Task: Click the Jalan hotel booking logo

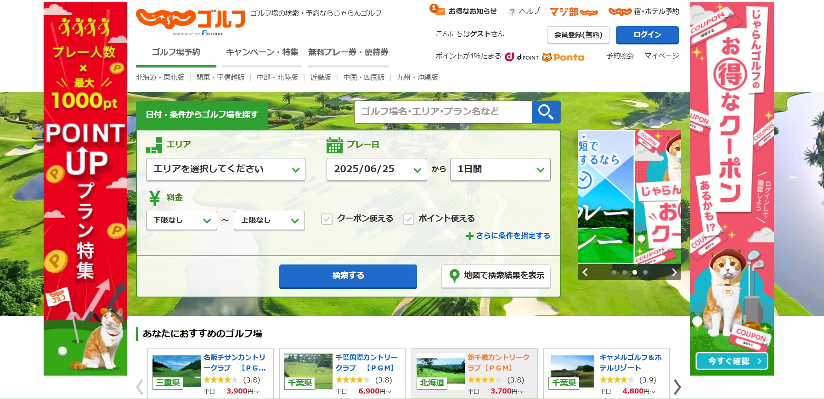Action: [x=620, y=11]
